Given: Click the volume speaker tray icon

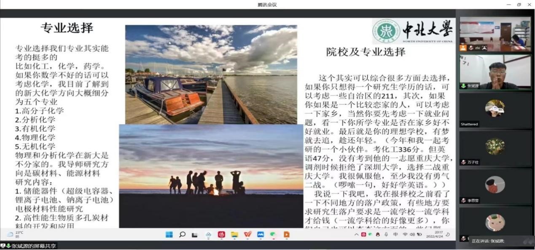Looking at the screenshot, I should pyautogui.click(x=412, y=234).
